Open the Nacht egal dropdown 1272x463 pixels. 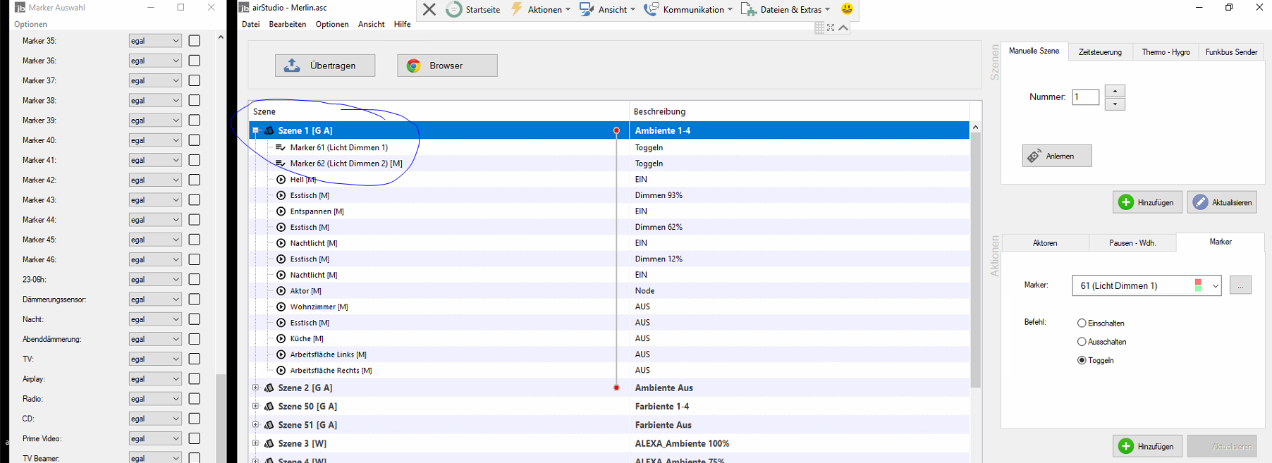pyautogui.click(x=155, y=319)
